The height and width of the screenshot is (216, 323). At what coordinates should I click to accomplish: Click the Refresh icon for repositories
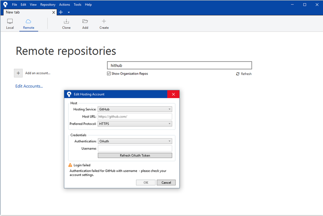[238, 74]
